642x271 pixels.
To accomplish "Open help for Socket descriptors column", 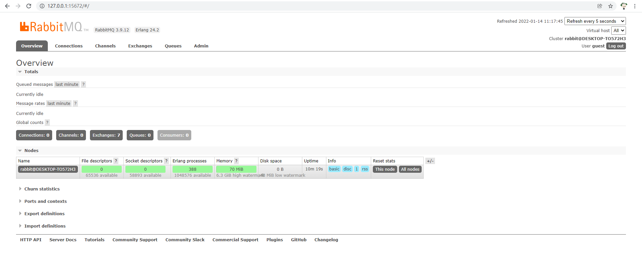I will [167, 161].
